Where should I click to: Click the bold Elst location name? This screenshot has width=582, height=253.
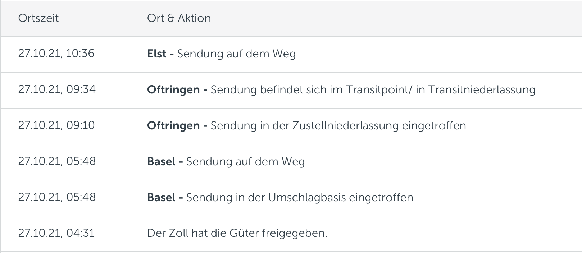tap(157, 54)
